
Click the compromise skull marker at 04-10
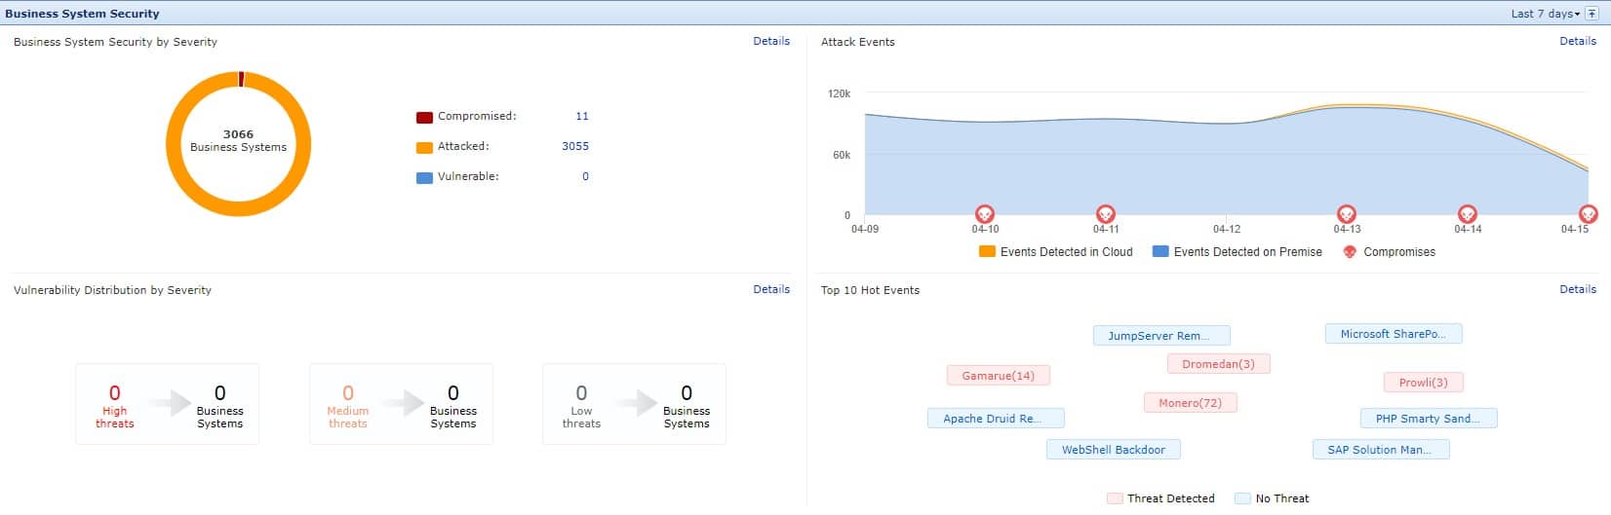coord(985,213)
